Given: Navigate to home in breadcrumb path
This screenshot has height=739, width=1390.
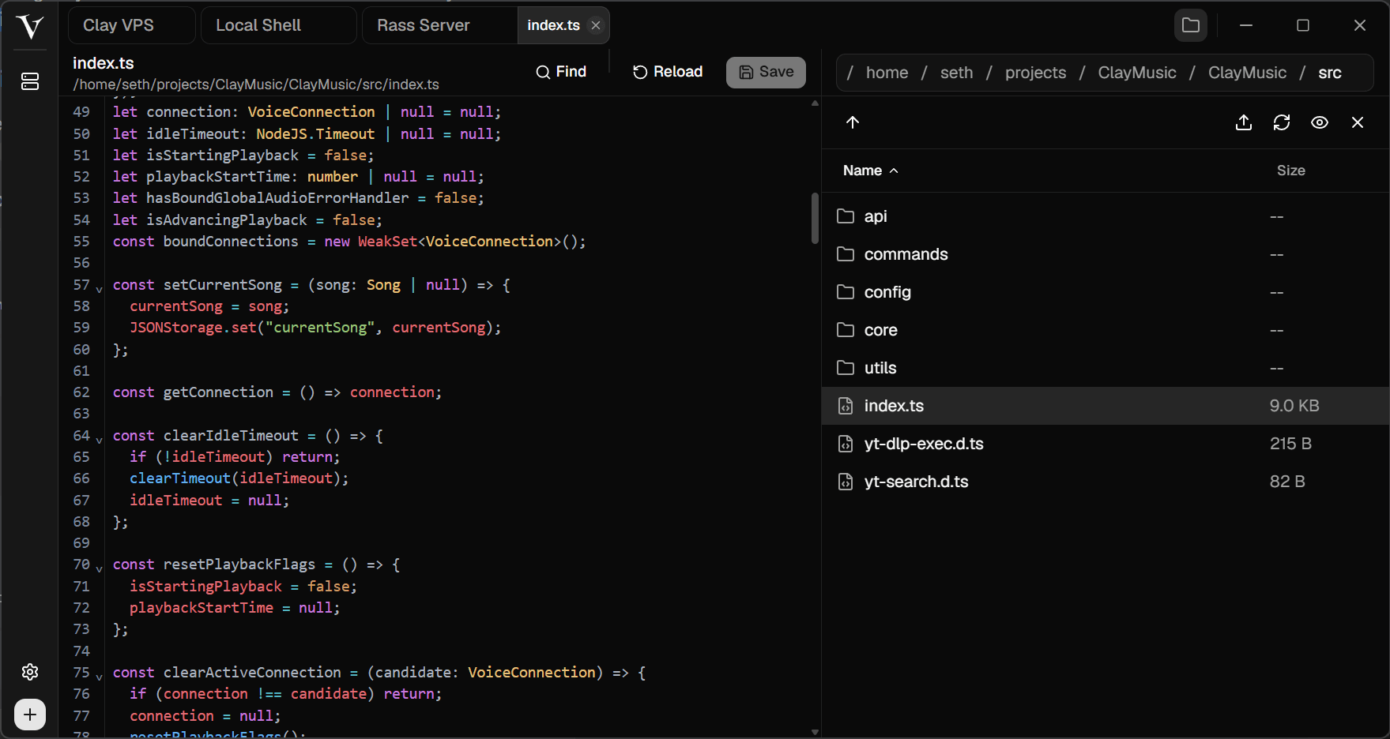Looking at the screenshot, I should (887, 73).
